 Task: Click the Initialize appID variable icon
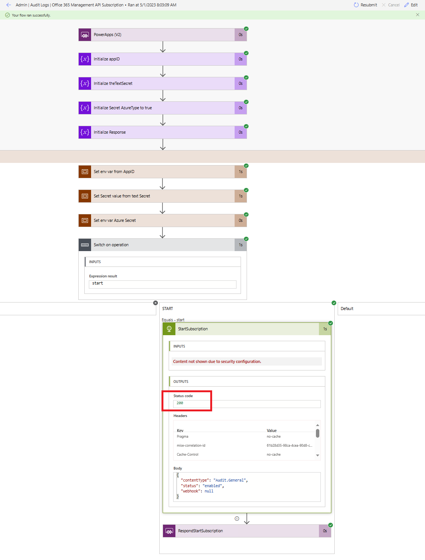85,59
